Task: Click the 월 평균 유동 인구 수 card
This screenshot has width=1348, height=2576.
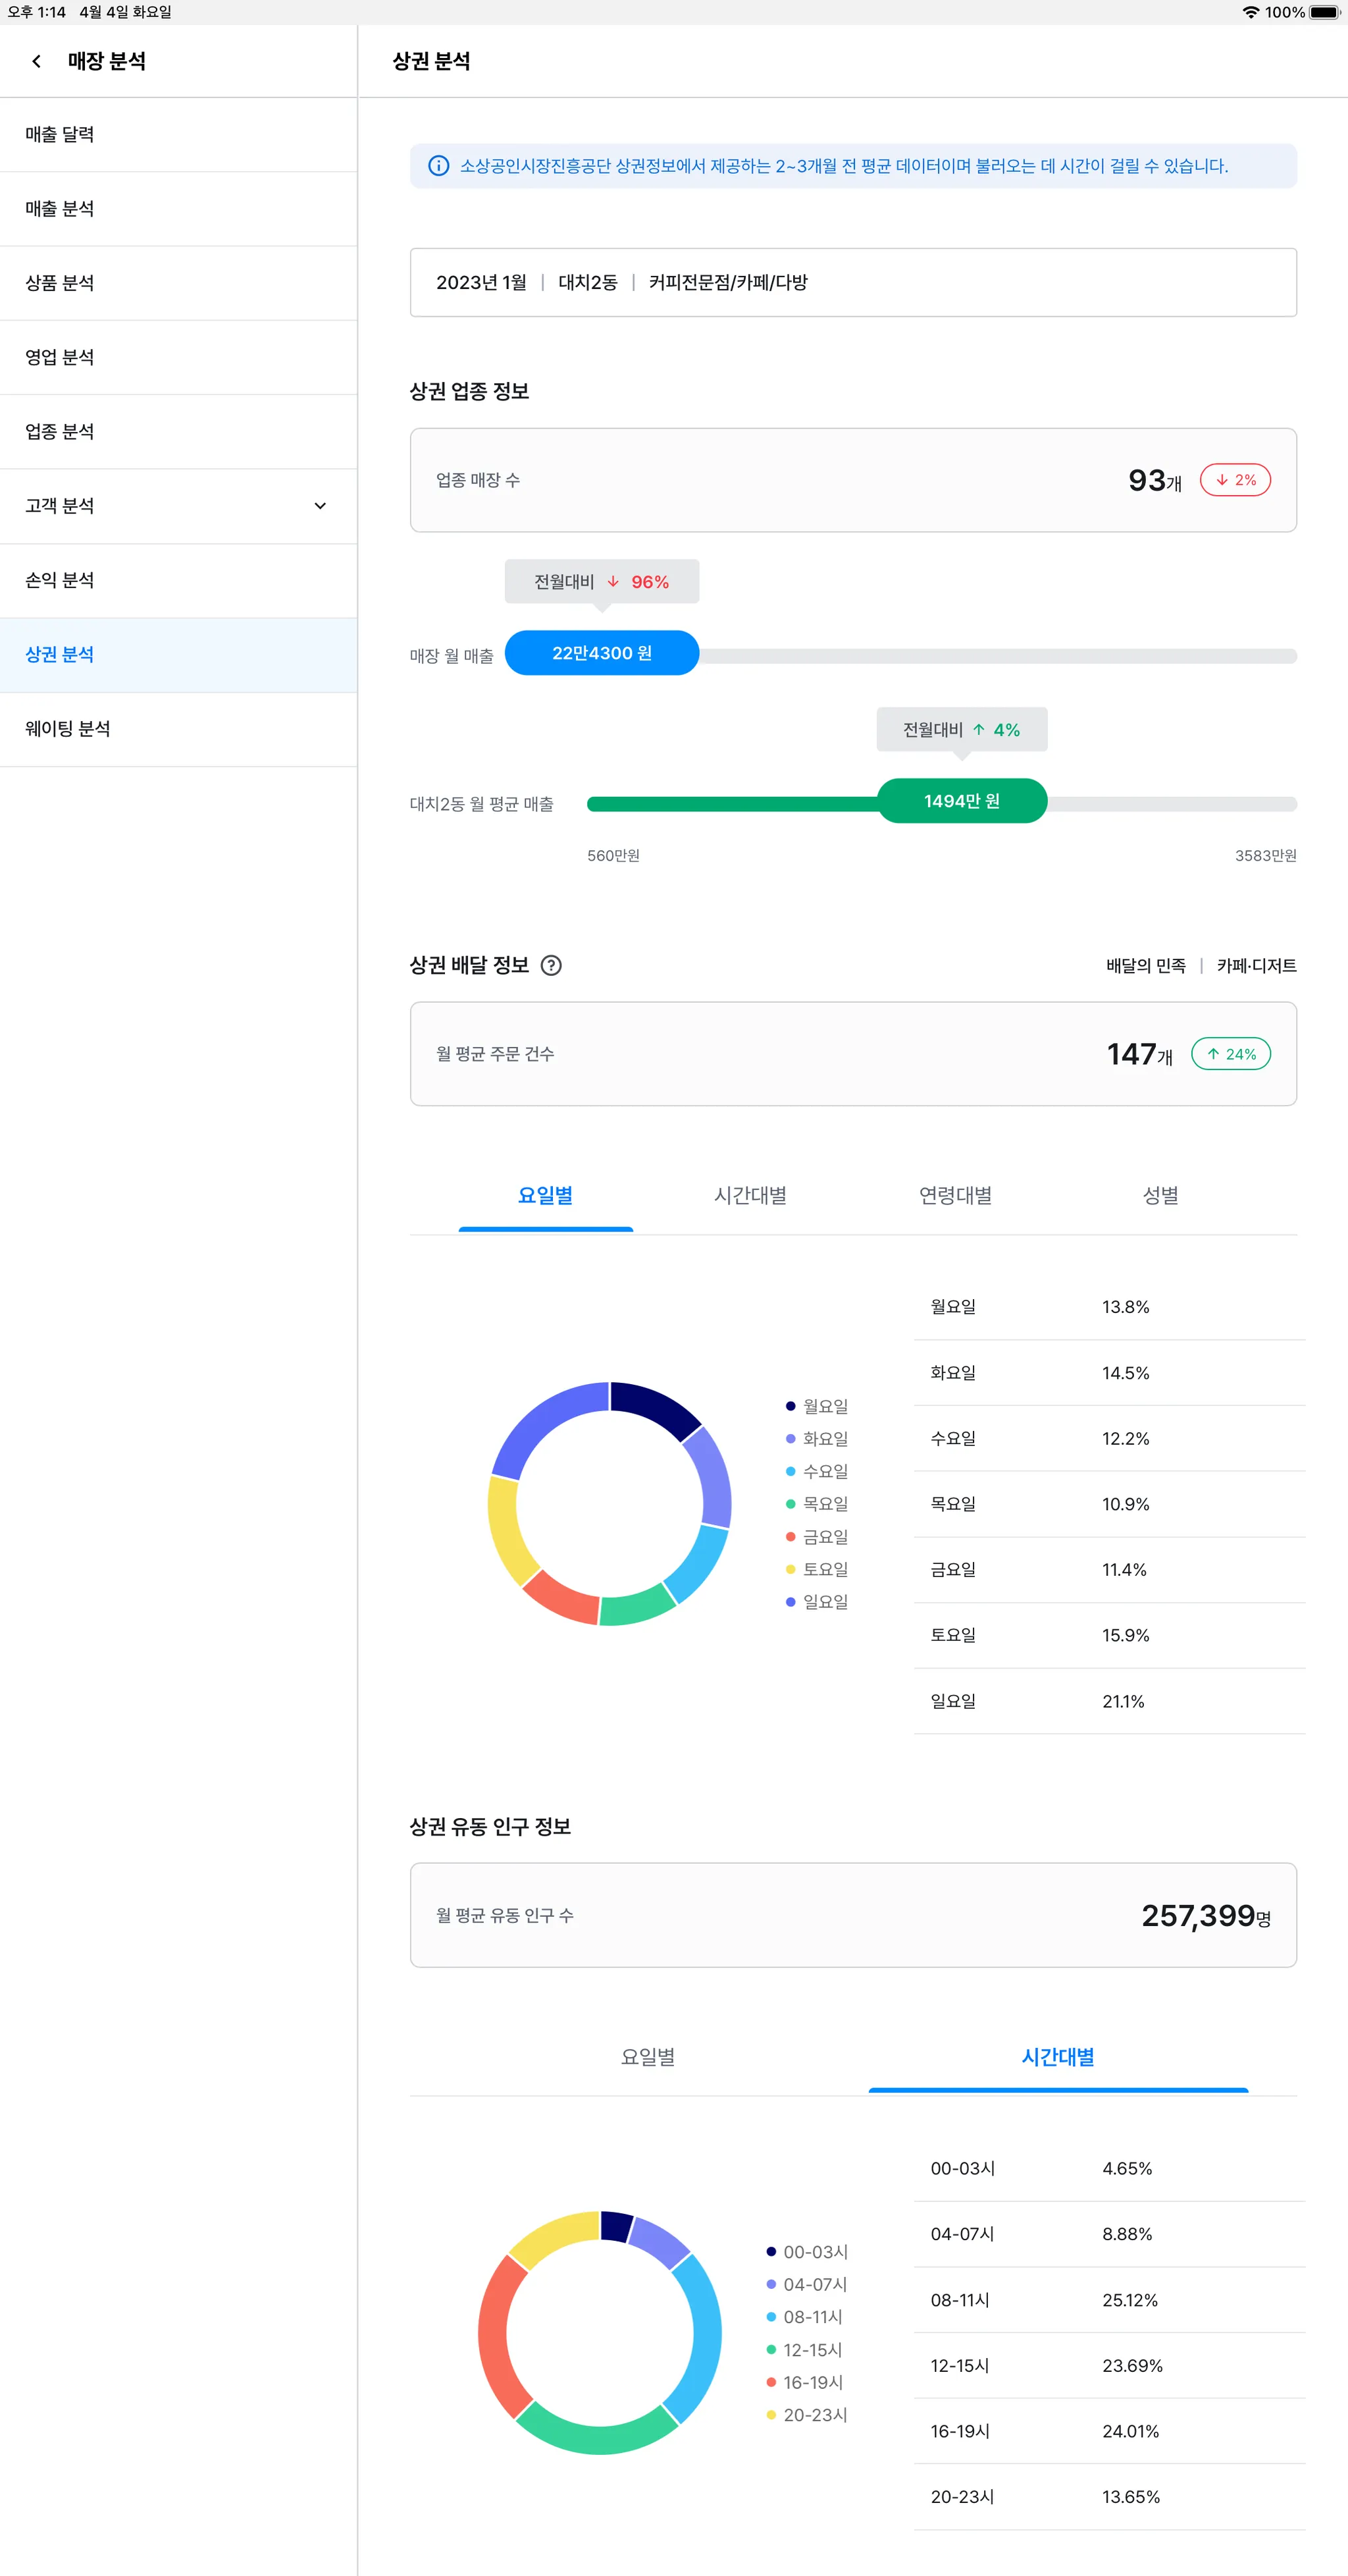Action: tap(852, 1915)
